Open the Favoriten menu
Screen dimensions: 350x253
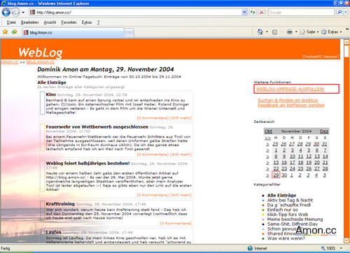click(x=69, y=22)
